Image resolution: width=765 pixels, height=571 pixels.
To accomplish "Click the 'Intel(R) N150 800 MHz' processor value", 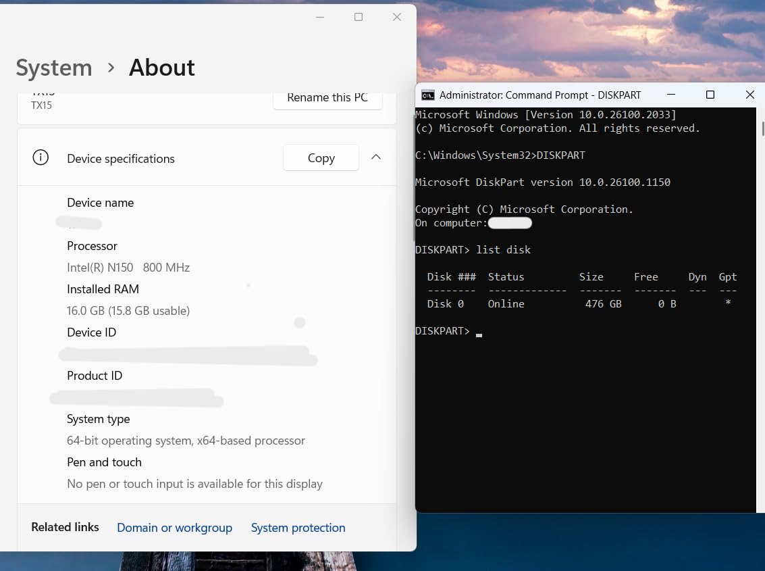I will [128, 268].
